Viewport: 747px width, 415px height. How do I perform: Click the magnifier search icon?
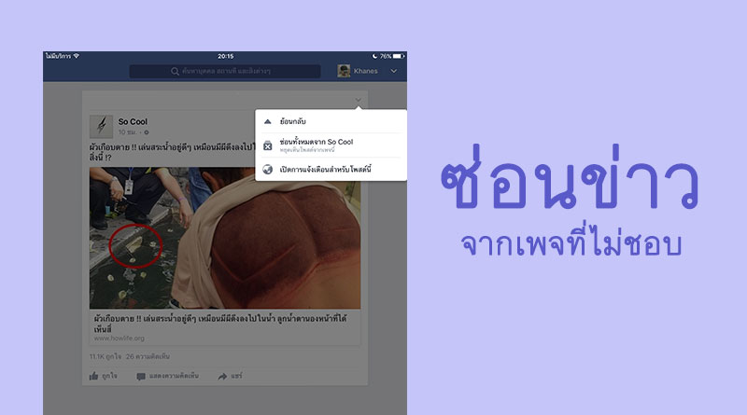175,72
